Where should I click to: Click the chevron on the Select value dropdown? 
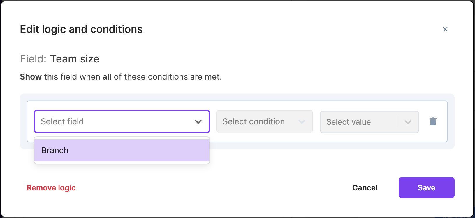(408, 122)
